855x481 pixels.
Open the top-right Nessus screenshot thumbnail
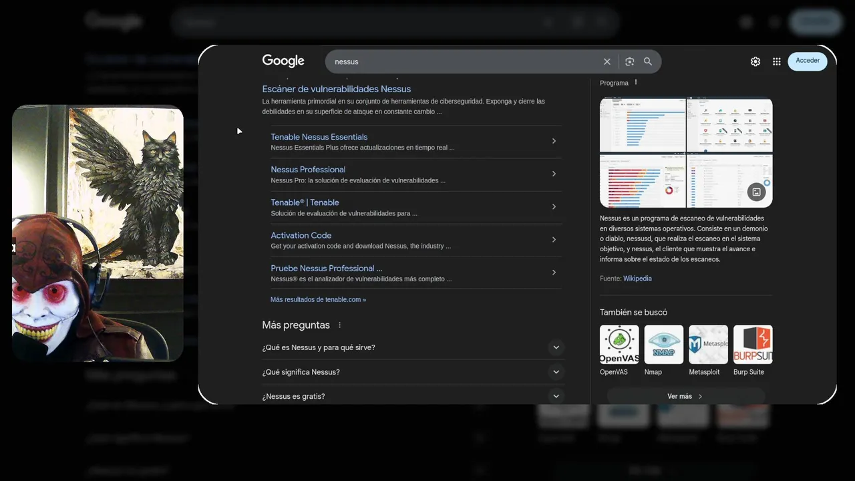(x=730, y=124)
